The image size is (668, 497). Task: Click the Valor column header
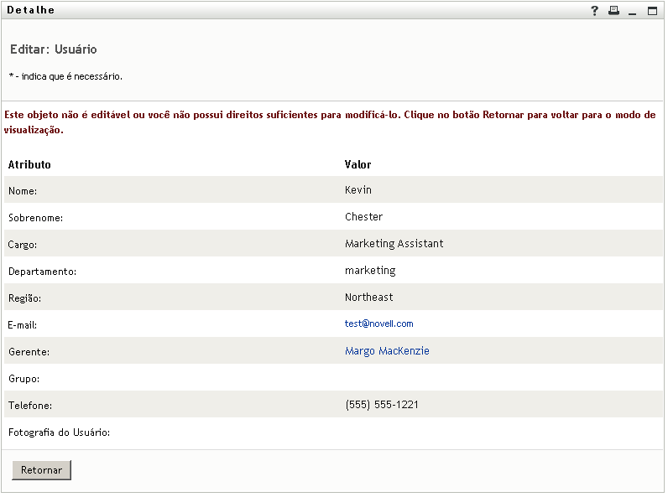[x=357, y=165]
